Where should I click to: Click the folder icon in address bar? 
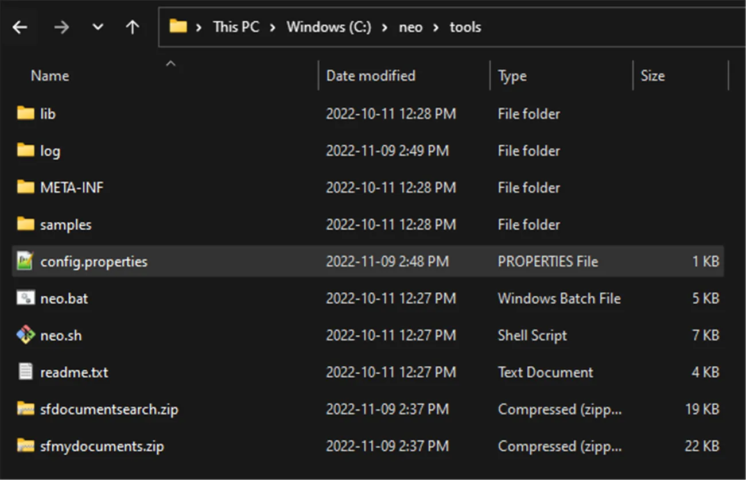(x=178, y=26)
